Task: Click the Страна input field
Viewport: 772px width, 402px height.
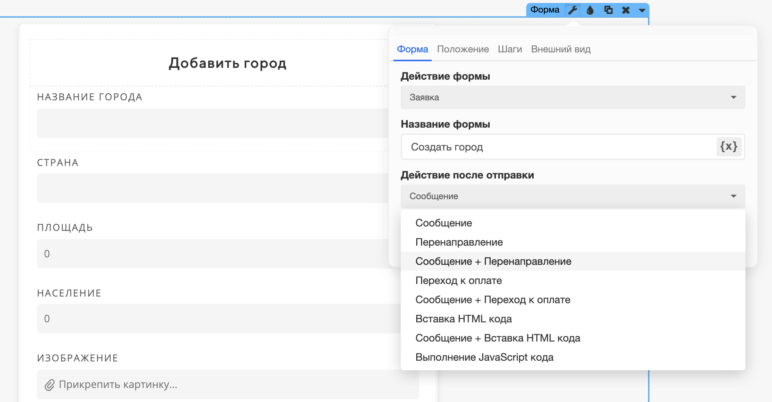Action: click(x=213, y=188)
